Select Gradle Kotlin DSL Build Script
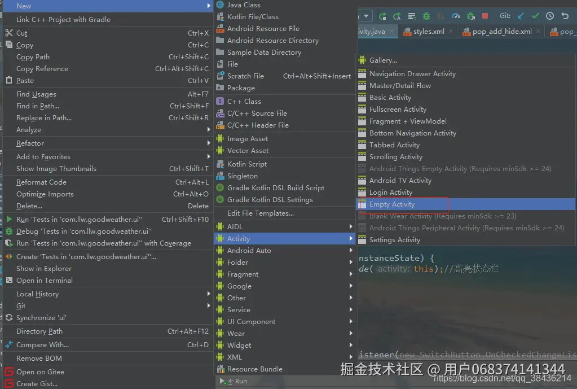Viewport: 577px width, 389px height. pos(284,188)
